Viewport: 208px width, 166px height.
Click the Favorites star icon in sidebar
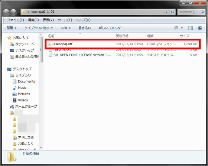(9, 38)
